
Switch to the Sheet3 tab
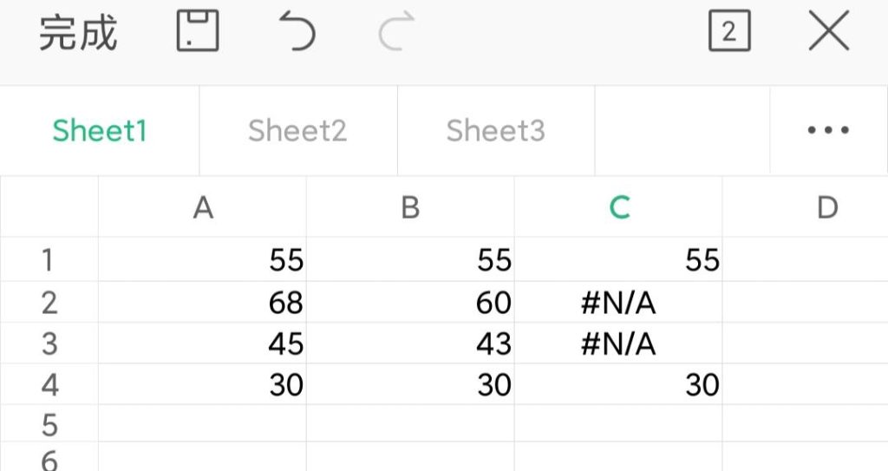click(x=495, y=131)
